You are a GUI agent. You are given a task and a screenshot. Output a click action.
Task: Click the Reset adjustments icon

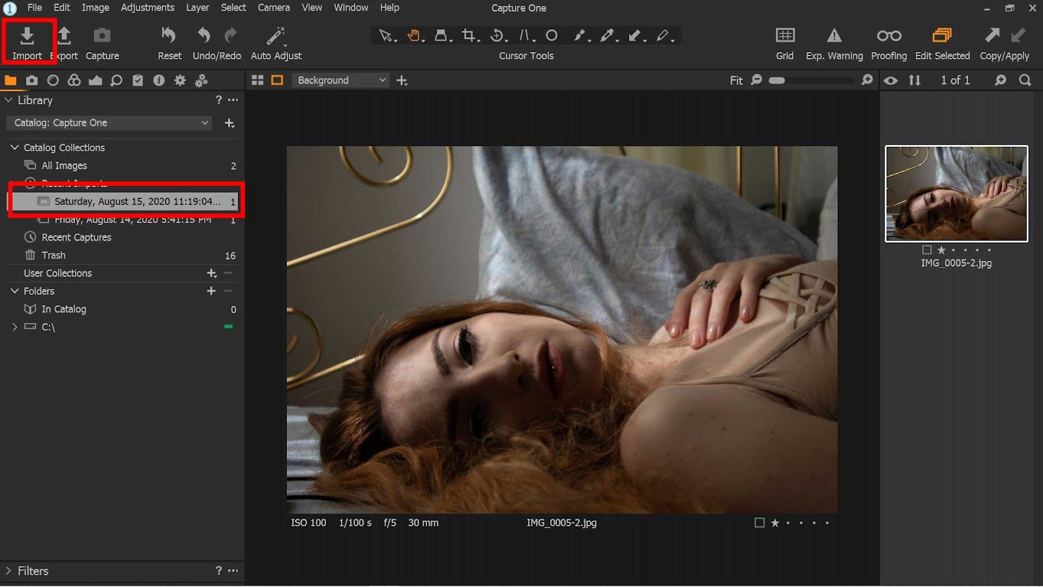pyautogui.click(x=169, y=36)
